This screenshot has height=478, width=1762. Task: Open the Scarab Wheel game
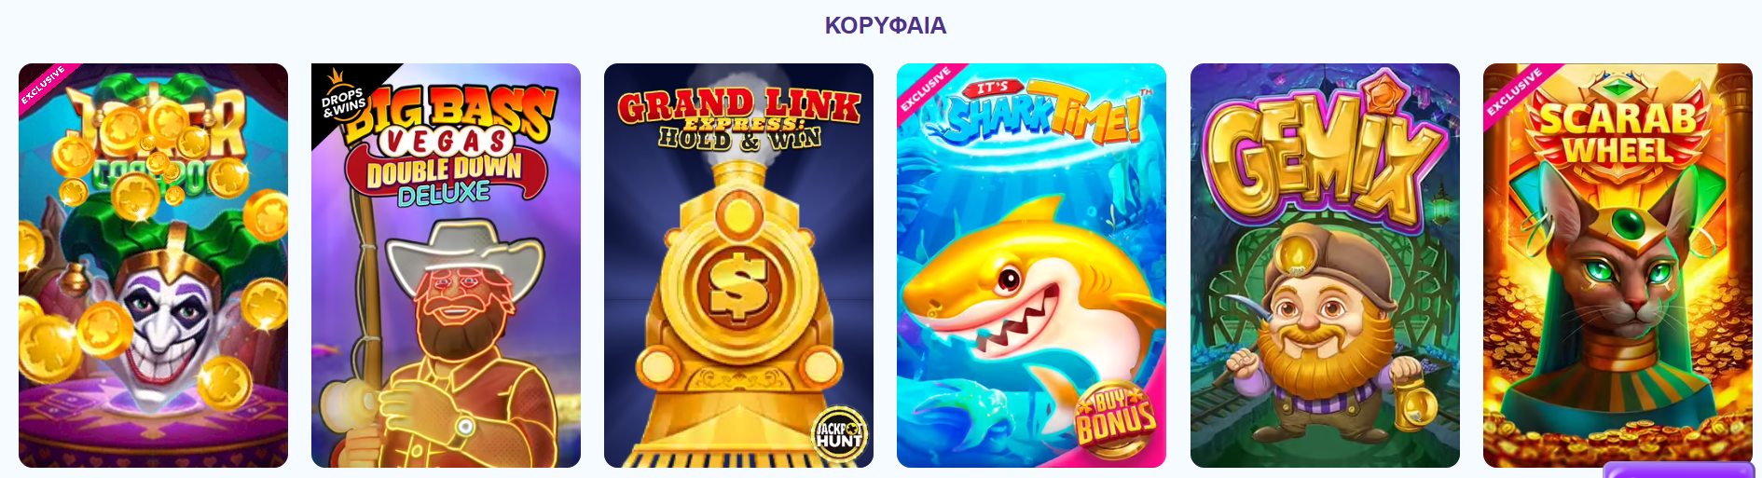click(1617, 266)
